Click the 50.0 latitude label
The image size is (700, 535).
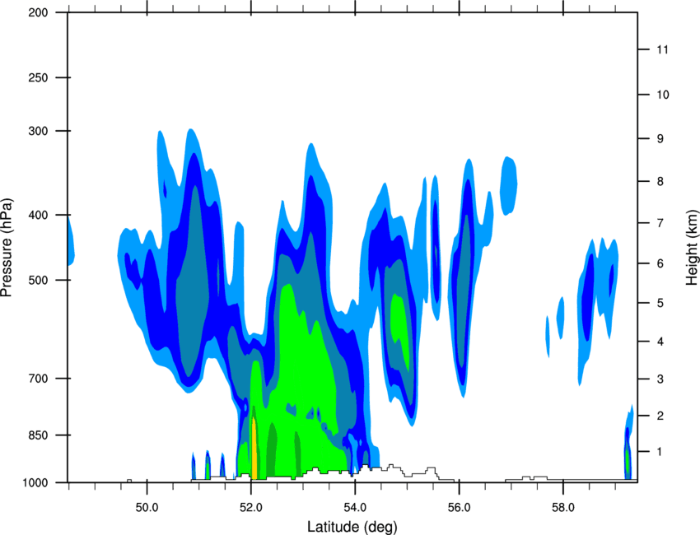(x=147, y=508)
